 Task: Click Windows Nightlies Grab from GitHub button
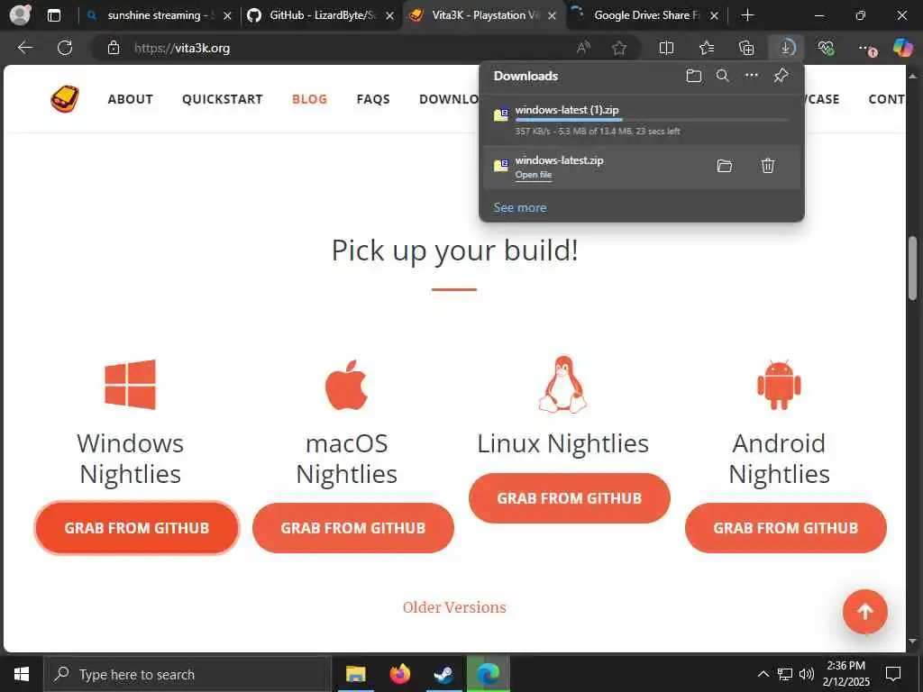[x=137, y=528]
